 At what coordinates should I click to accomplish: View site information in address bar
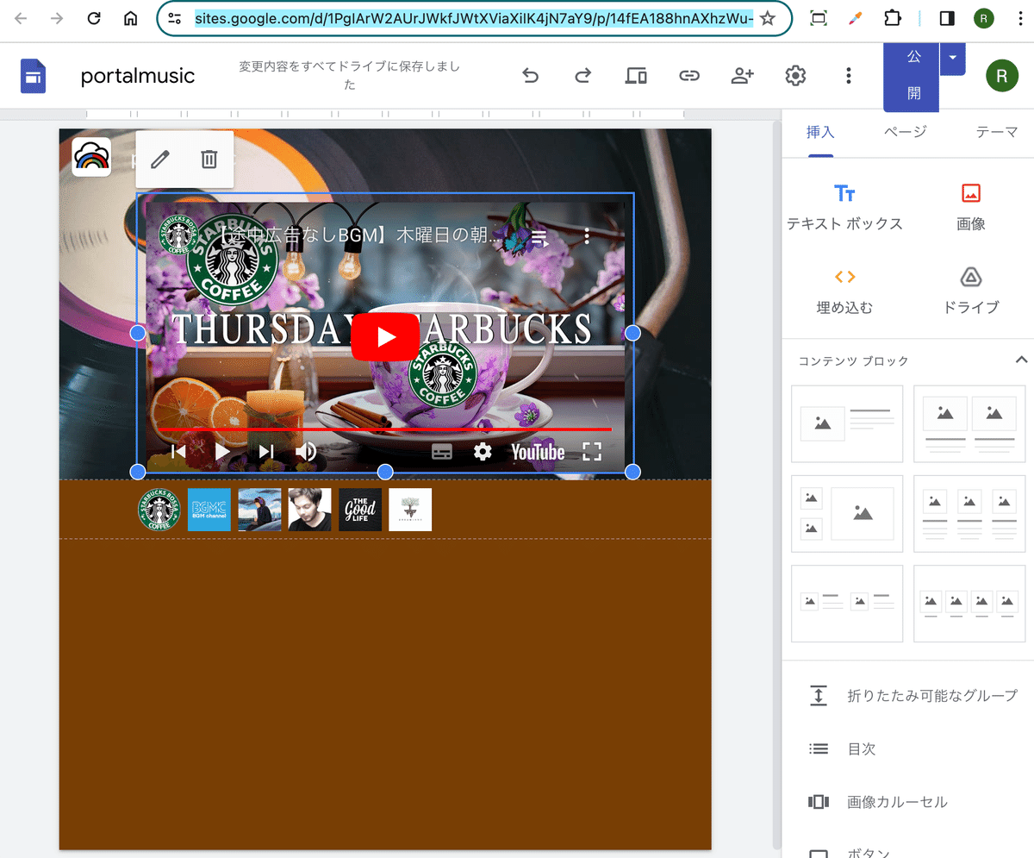[x=175, y=18]
